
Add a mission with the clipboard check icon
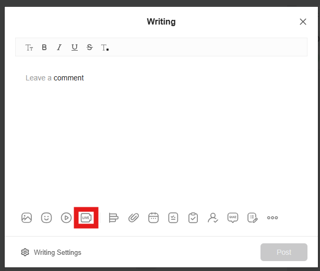click(x=193, y=218)
